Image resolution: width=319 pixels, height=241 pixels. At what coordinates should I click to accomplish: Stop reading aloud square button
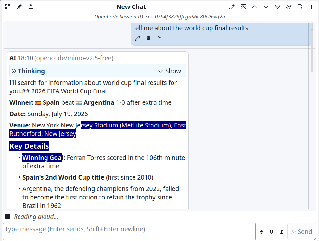(8, 217)
